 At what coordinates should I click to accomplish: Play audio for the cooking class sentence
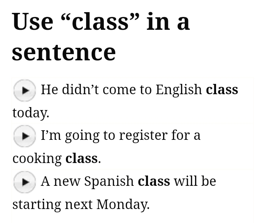point(24,136)
